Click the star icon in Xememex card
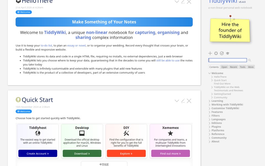The image size is (265, 166). click(170, 133)
